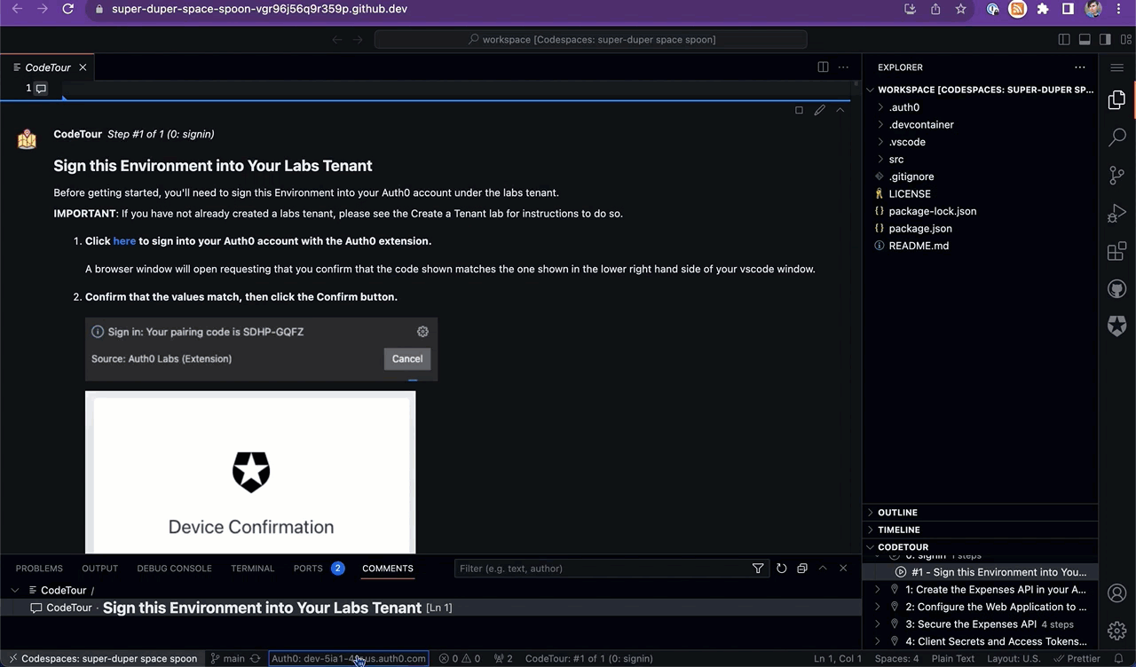1136x667 pixels.
Task: Open browser three-dot menu
Action: 1119,9
